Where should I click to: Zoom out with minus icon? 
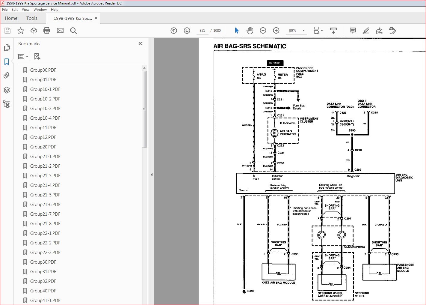click(263, 31)
